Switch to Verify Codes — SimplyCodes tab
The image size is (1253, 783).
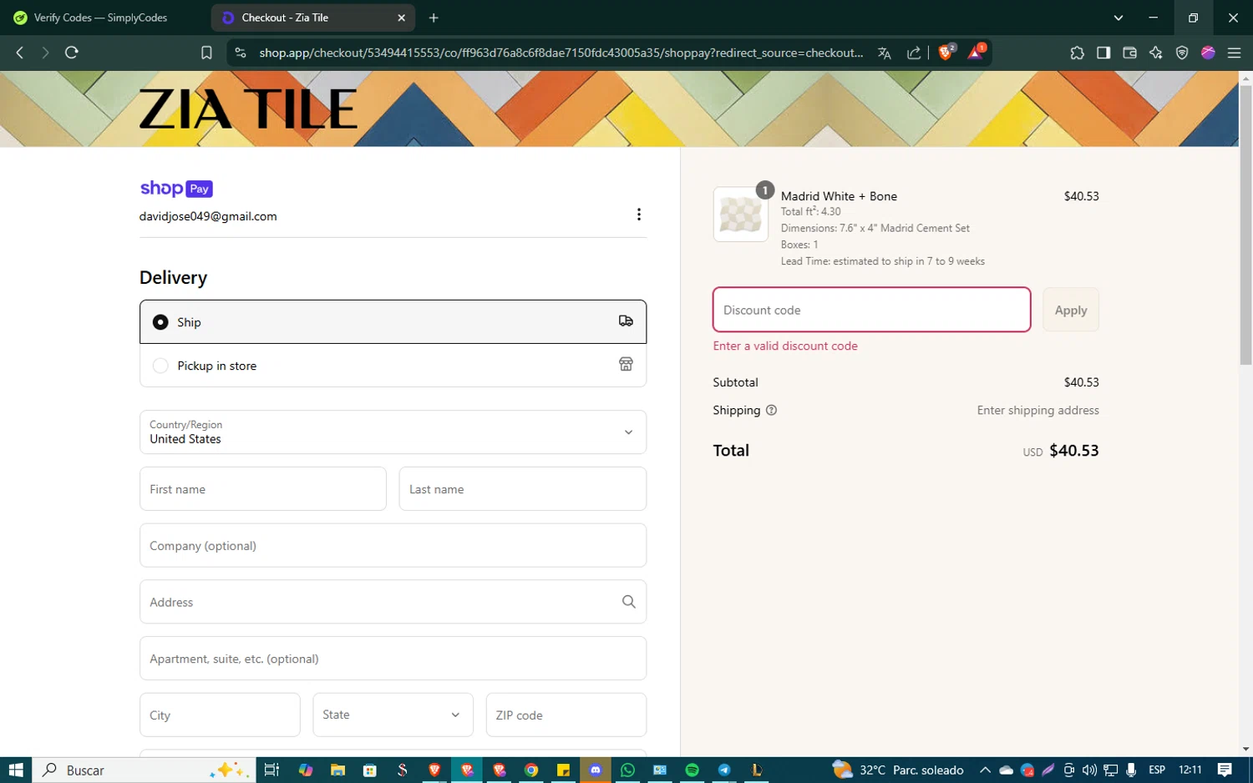102,18
